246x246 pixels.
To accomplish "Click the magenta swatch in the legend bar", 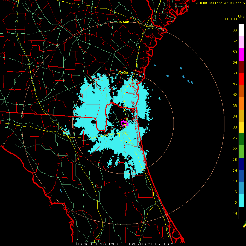I will click(241, 54).
